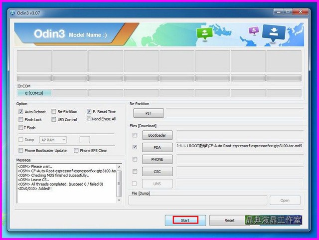Click the Bootloader file button
Viewport: 319px width, 240px height.
pyautogui.click(x=157, y=135)
